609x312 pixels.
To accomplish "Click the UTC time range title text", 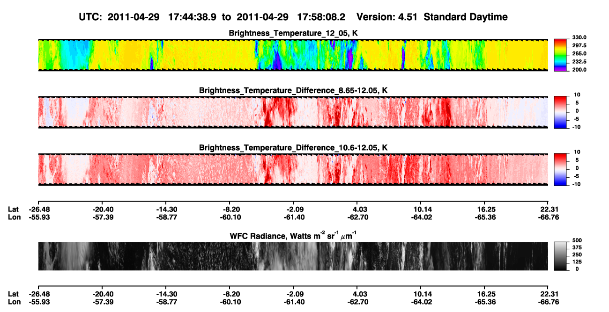I will coord(293,17).
